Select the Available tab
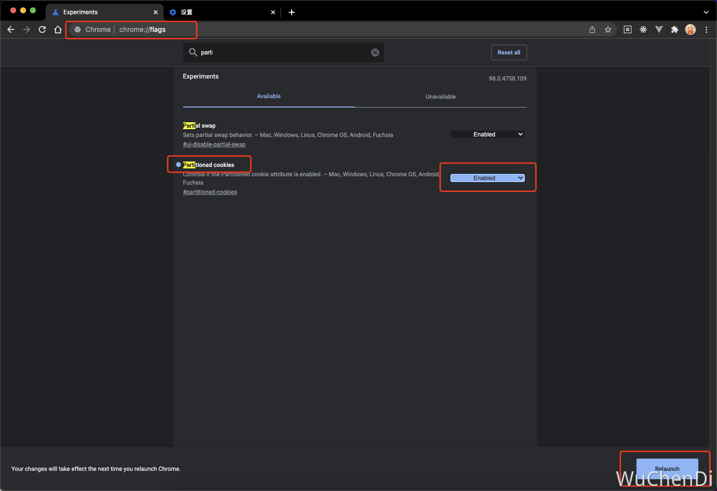Image resolution: width=717 pixels, height=491 pixels. pos(269,96)
